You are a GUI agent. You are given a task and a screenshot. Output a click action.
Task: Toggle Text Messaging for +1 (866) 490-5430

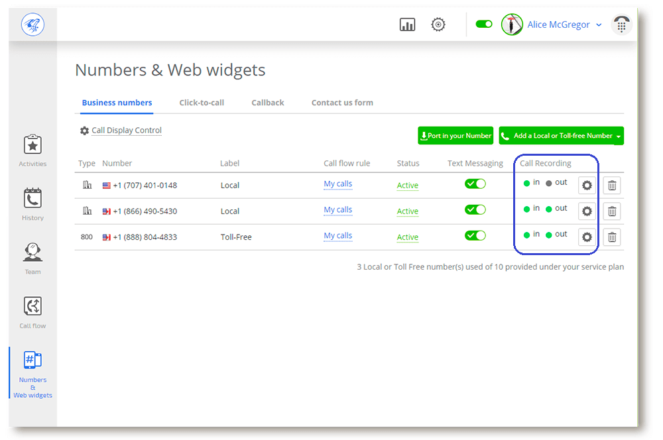[475, 209]
